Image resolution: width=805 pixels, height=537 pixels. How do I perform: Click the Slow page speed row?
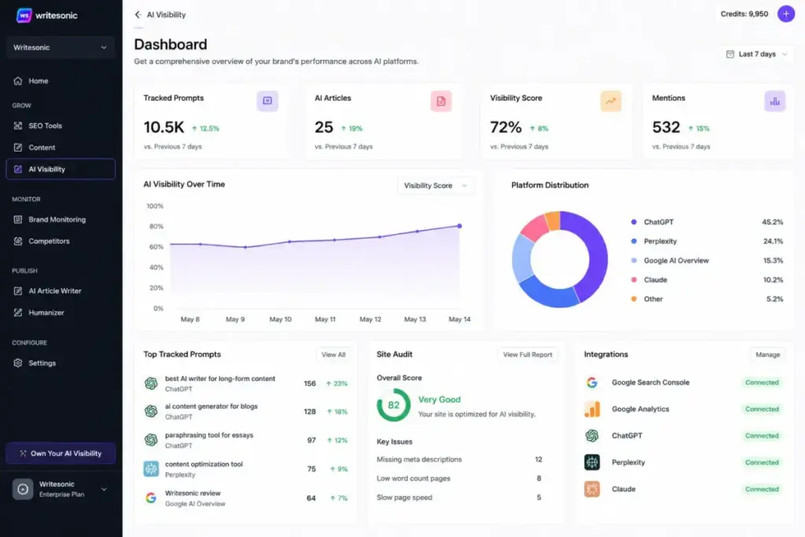(459, 498)
